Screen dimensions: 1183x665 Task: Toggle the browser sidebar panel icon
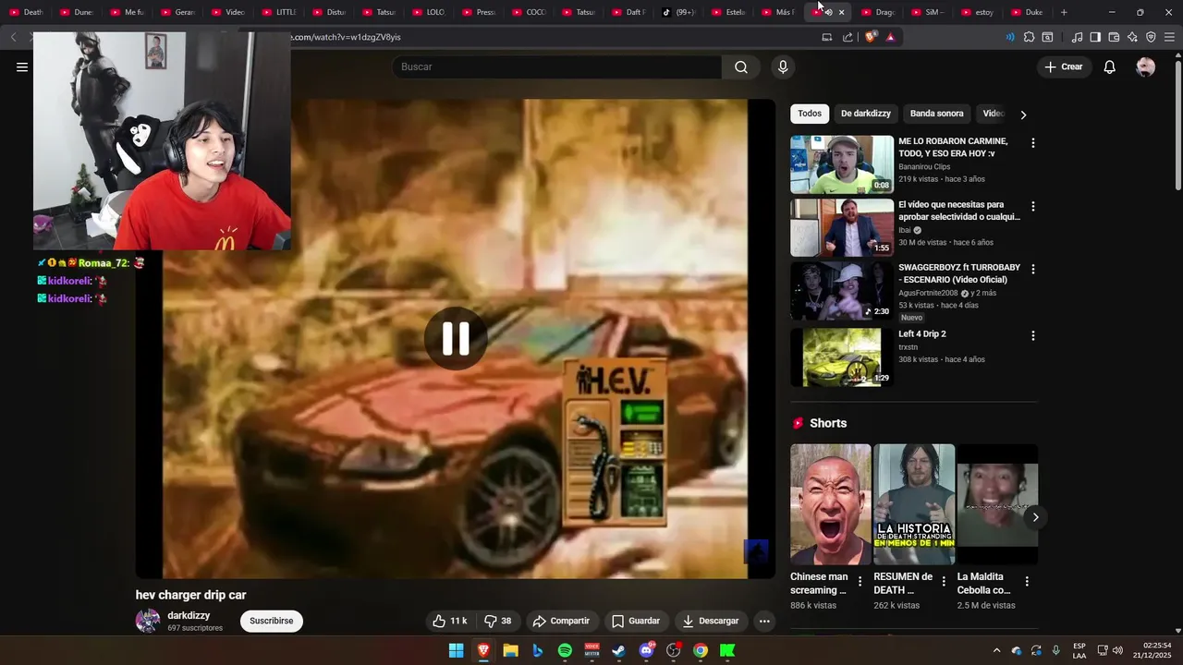1095,37
